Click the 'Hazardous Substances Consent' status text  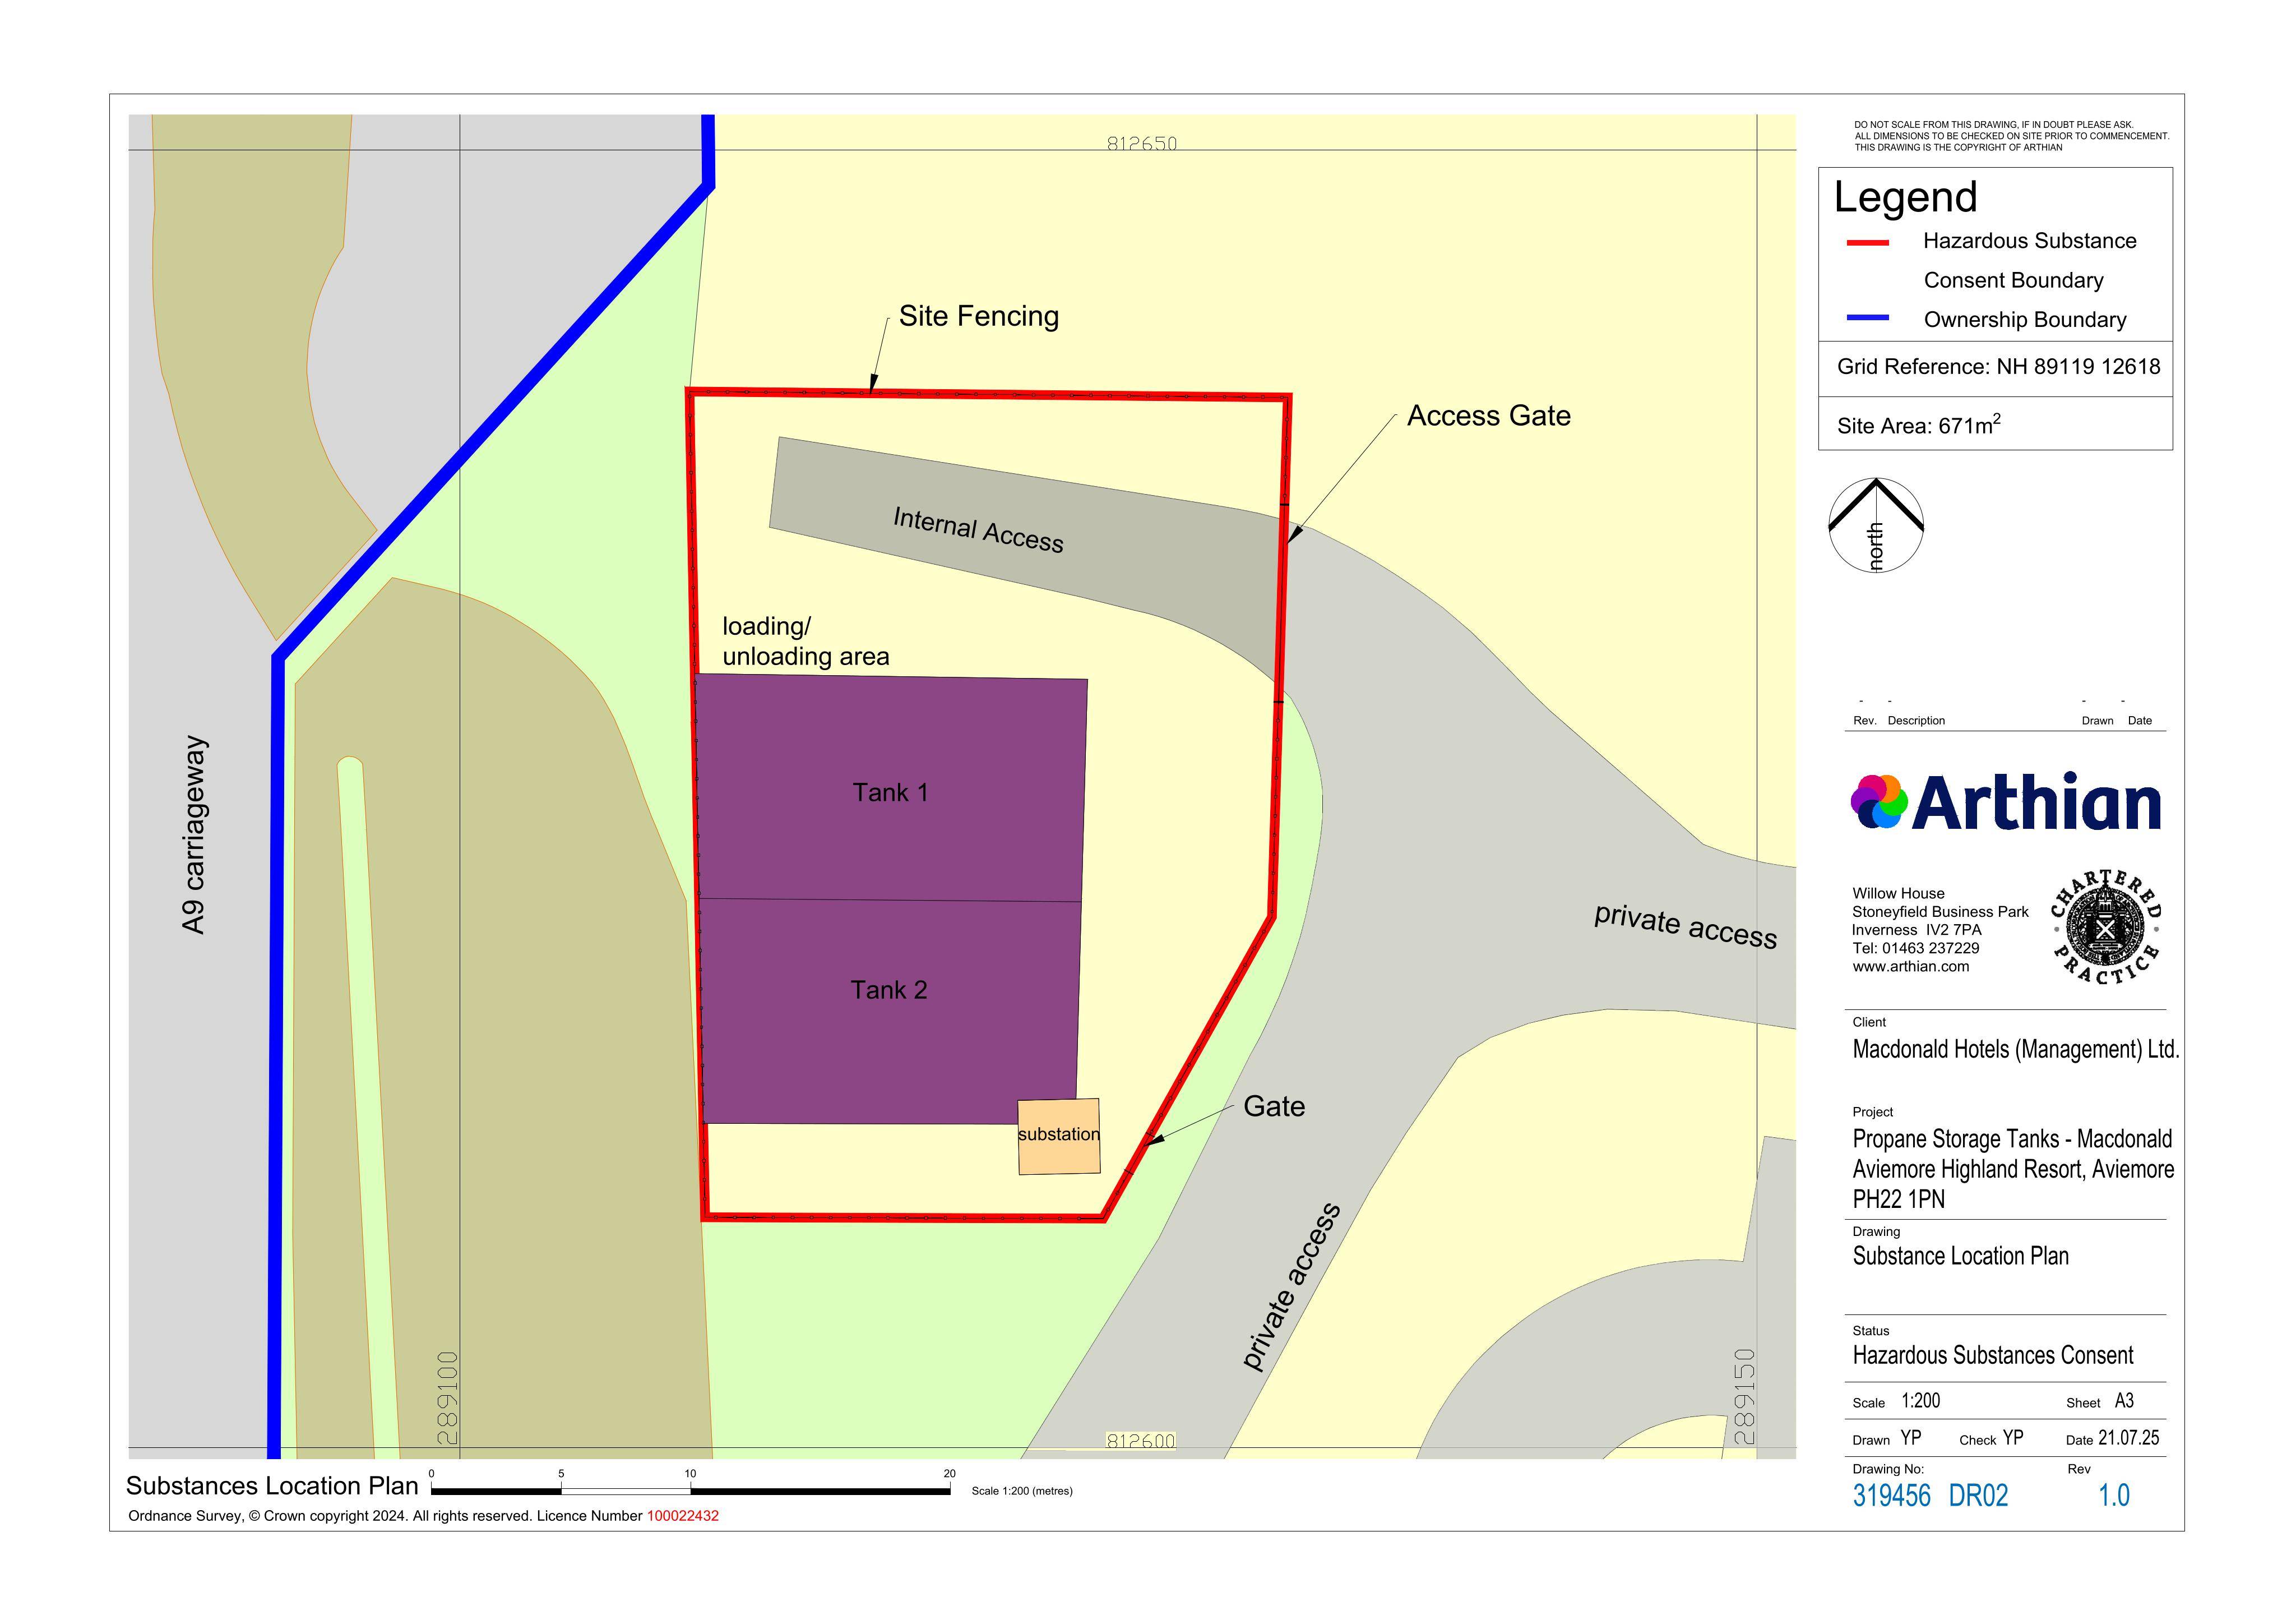point(1993,1356)
